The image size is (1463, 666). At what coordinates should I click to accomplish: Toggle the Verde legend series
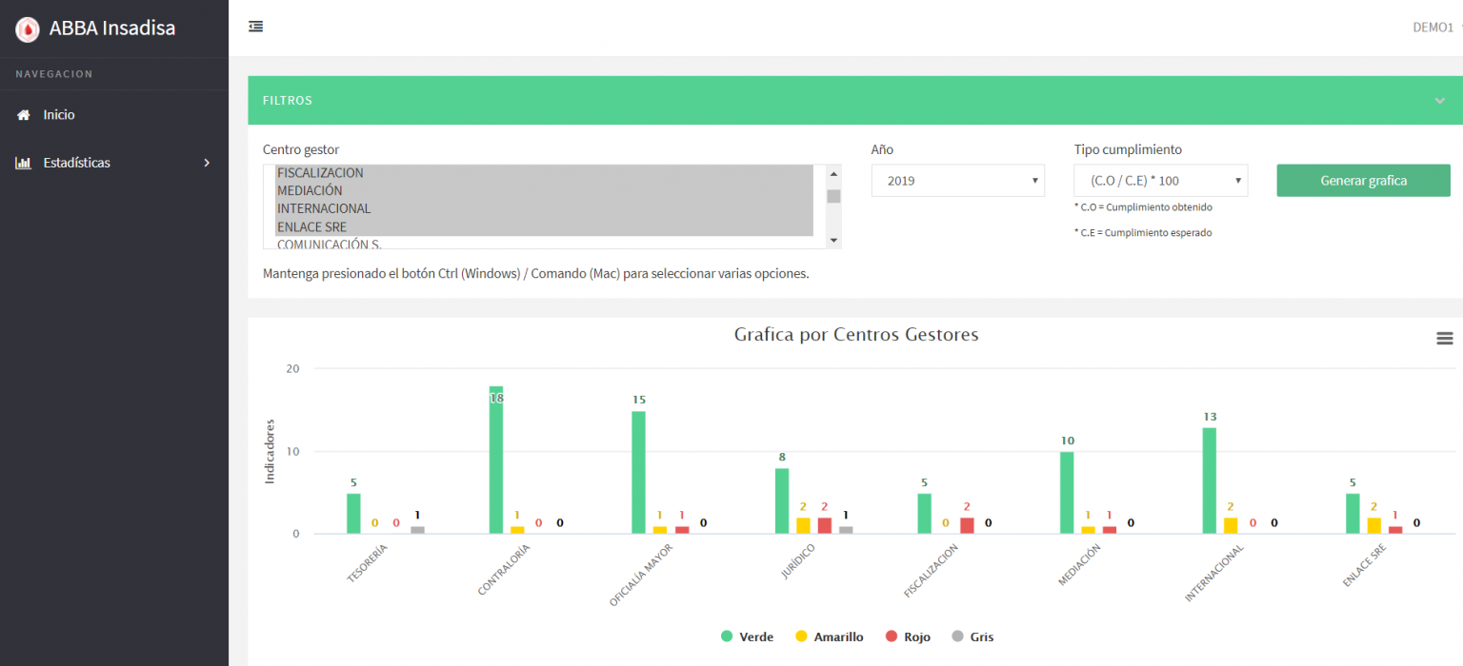(748, 637)
